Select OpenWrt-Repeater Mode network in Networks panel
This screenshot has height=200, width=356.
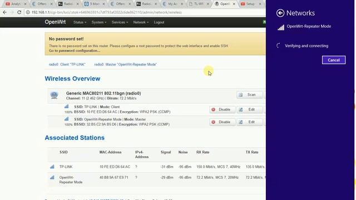(309, 26)
